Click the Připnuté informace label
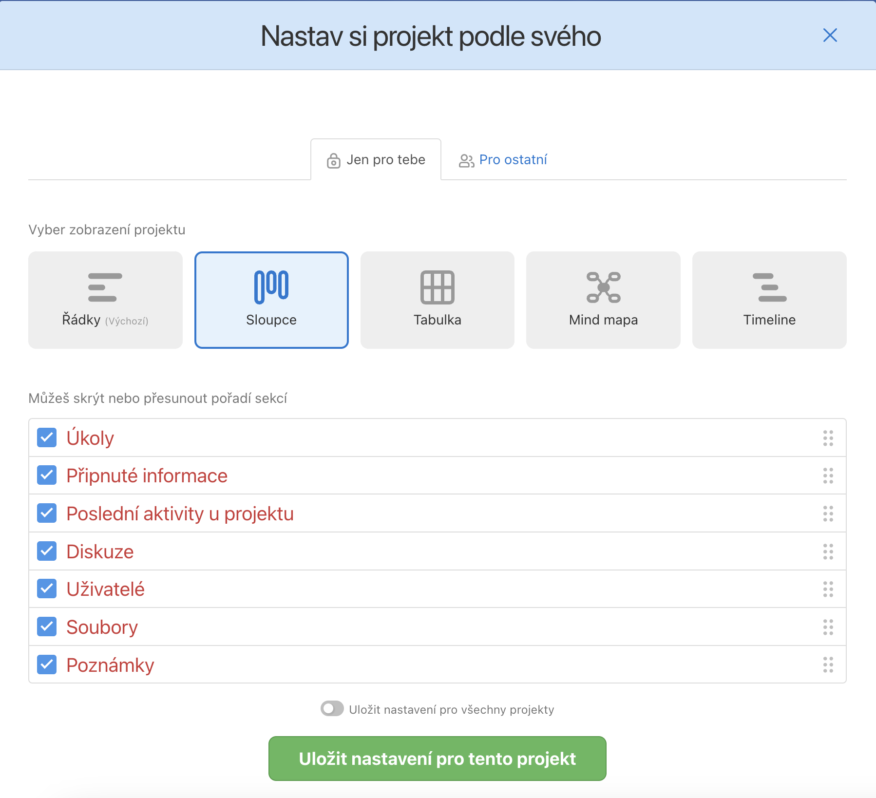 pos(147,476)
